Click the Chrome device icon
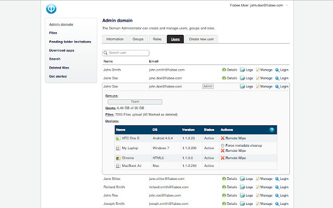 click(118, 158)
